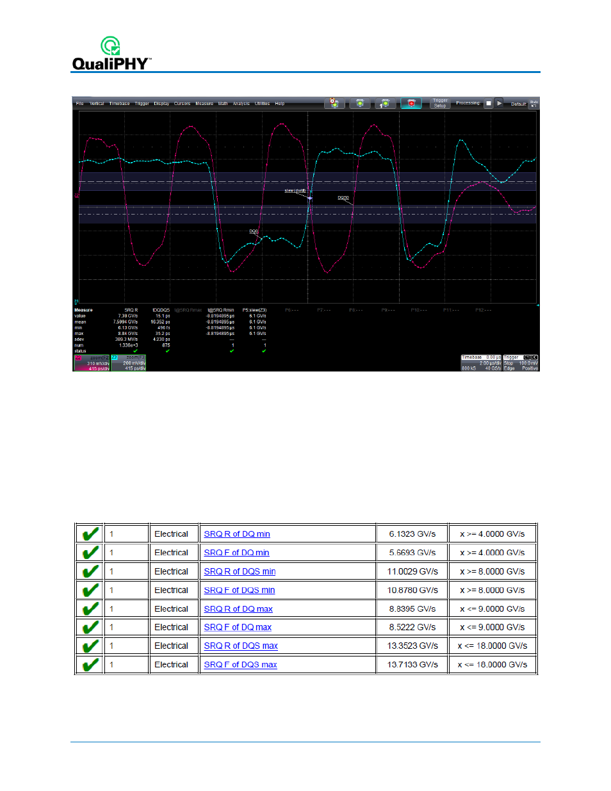This screenshot has width=611, height=791.
Task: Click the tDQDQS measurement column header
Action: [x=161, y=310]
